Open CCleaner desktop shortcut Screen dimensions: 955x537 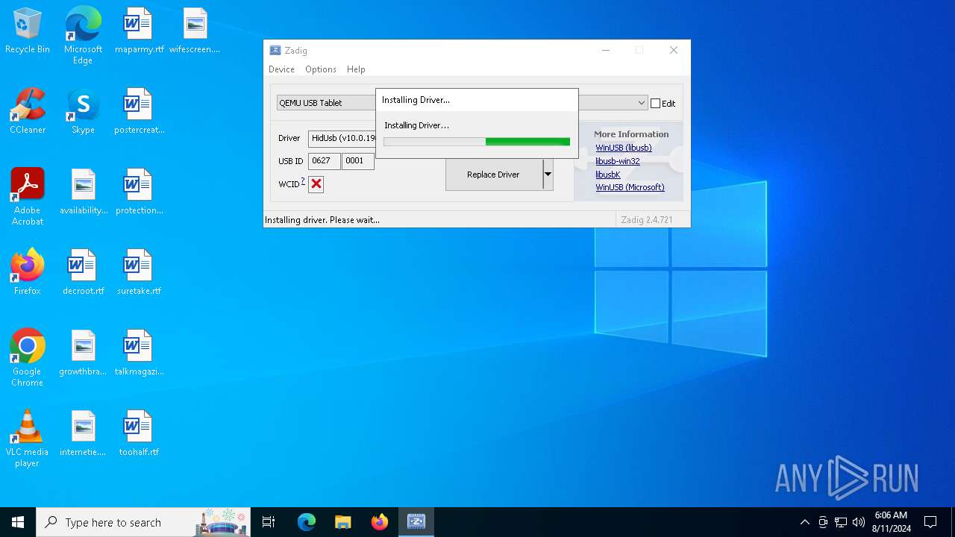click(28, 112)
